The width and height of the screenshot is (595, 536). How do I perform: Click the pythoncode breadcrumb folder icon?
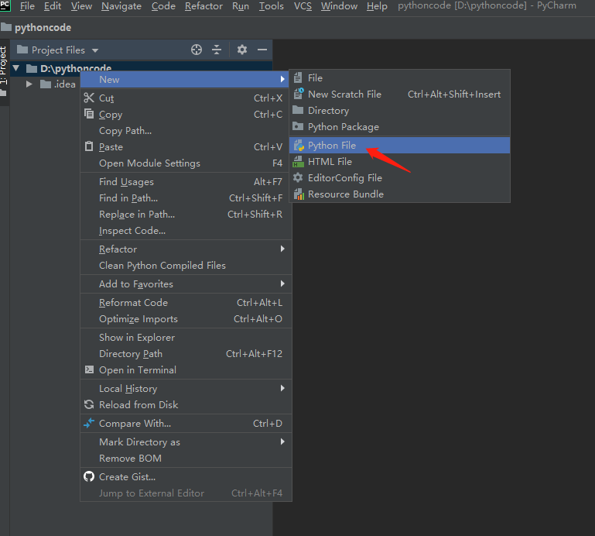coord(6,27)
